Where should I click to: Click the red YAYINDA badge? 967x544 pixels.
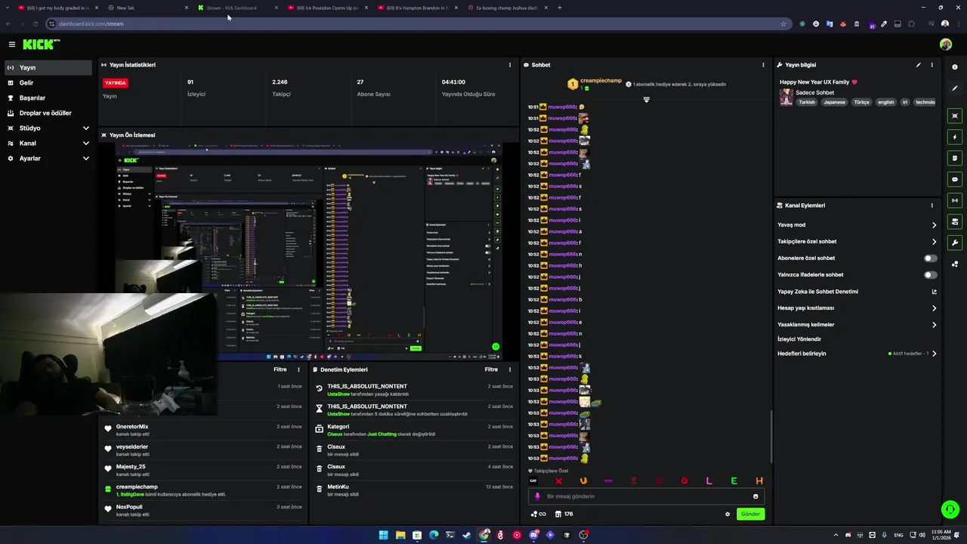pyautogui.click(x=116, y=83)
